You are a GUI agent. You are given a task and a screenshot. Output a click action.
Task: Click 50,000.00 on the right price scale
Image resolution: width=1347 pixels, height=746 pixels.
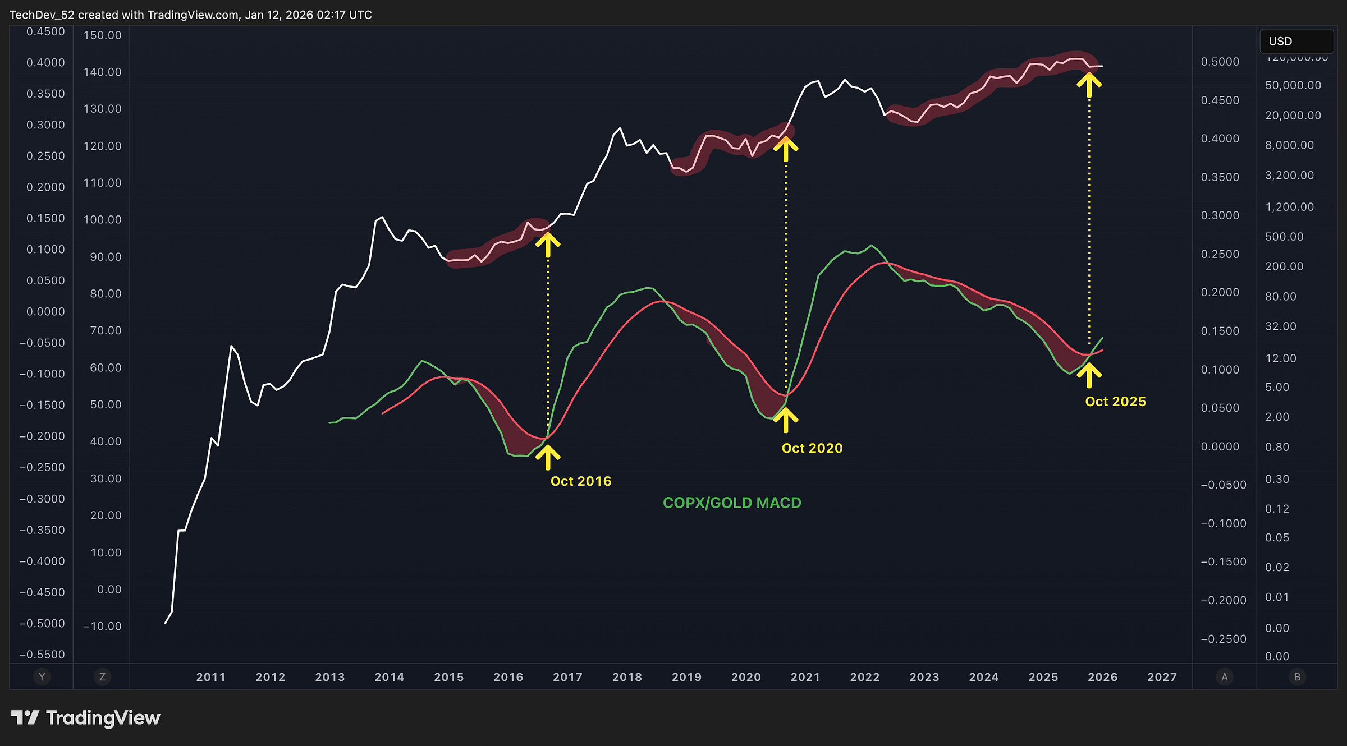(1293, 85)
